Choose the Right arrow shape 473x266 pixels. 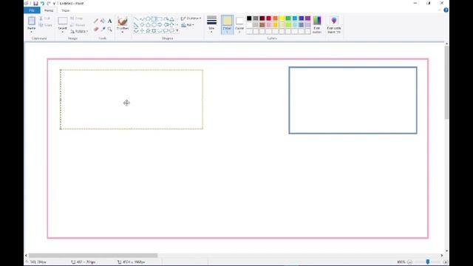[x=160, y=24]
